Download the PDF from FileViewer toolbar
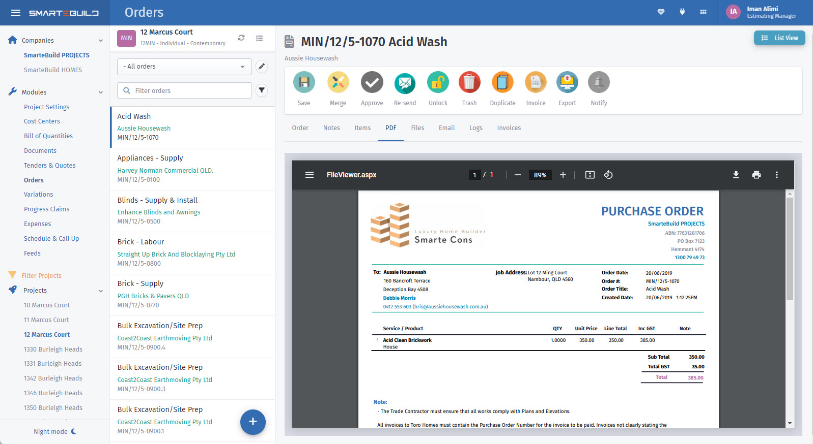Viewport: 813px width, 444px height. tap(736, 175)
